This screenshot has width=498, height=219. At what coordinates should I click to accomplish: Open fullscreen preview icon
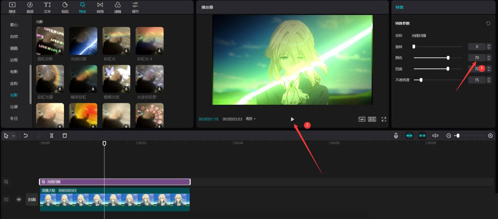[x=384, y=119]
